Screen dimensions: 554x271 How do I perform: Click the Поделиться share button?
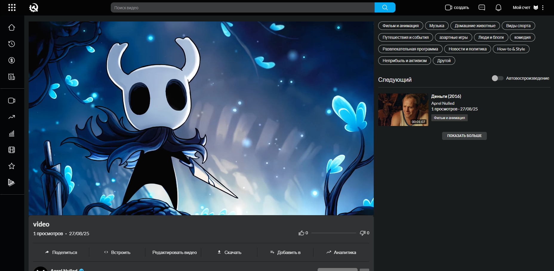[x=61, y=252]
